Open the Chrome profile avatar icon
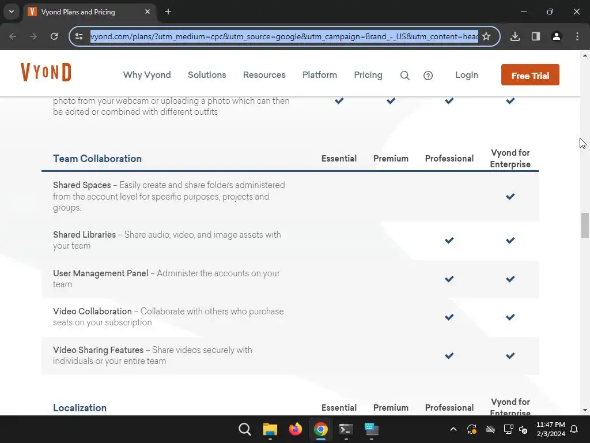590x443 pixels. coord(557,36)
